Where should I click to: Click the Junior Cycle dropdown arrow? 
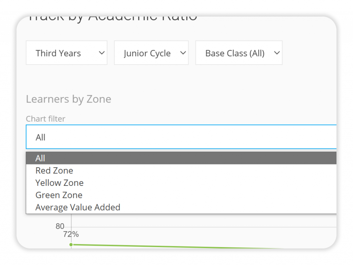point(183,53)
